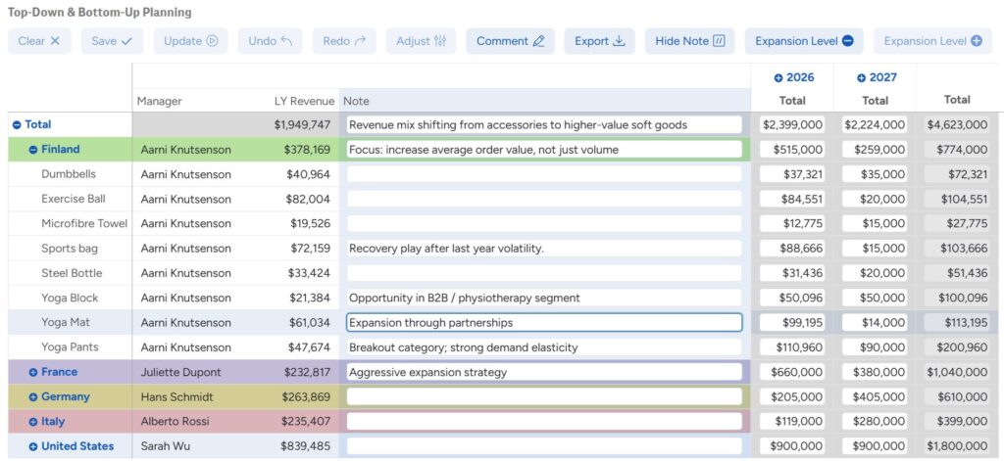Collapse the Total row tree

click(17, 125)
